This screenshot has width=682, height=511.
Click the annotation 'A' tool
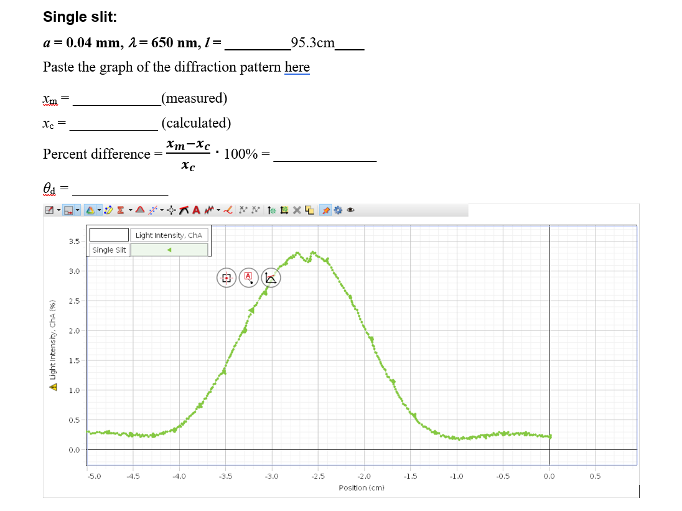(x=195, y=210)
